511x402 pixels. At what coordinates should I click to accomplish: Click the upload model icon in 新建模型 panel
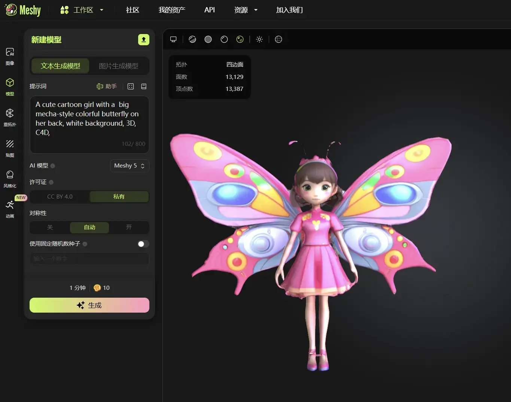click(x=144, y=39)
